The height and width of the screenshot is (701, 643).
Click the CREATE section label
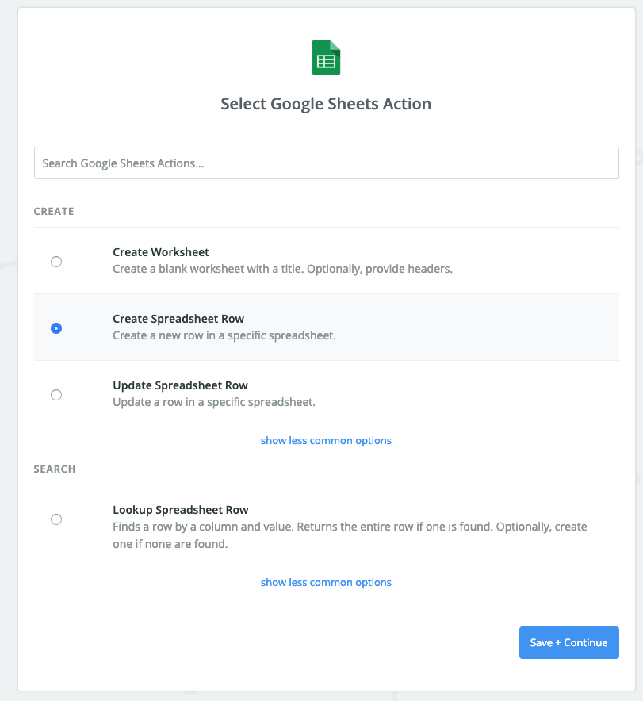(54, 211)
